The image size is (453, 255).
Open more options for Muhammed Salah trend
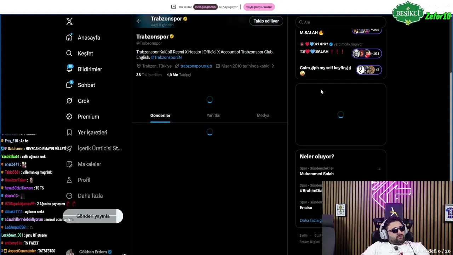click(x=379, y=169)
